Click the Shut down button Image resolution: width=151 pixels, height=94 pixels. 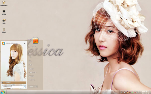[x=32, y=87]
